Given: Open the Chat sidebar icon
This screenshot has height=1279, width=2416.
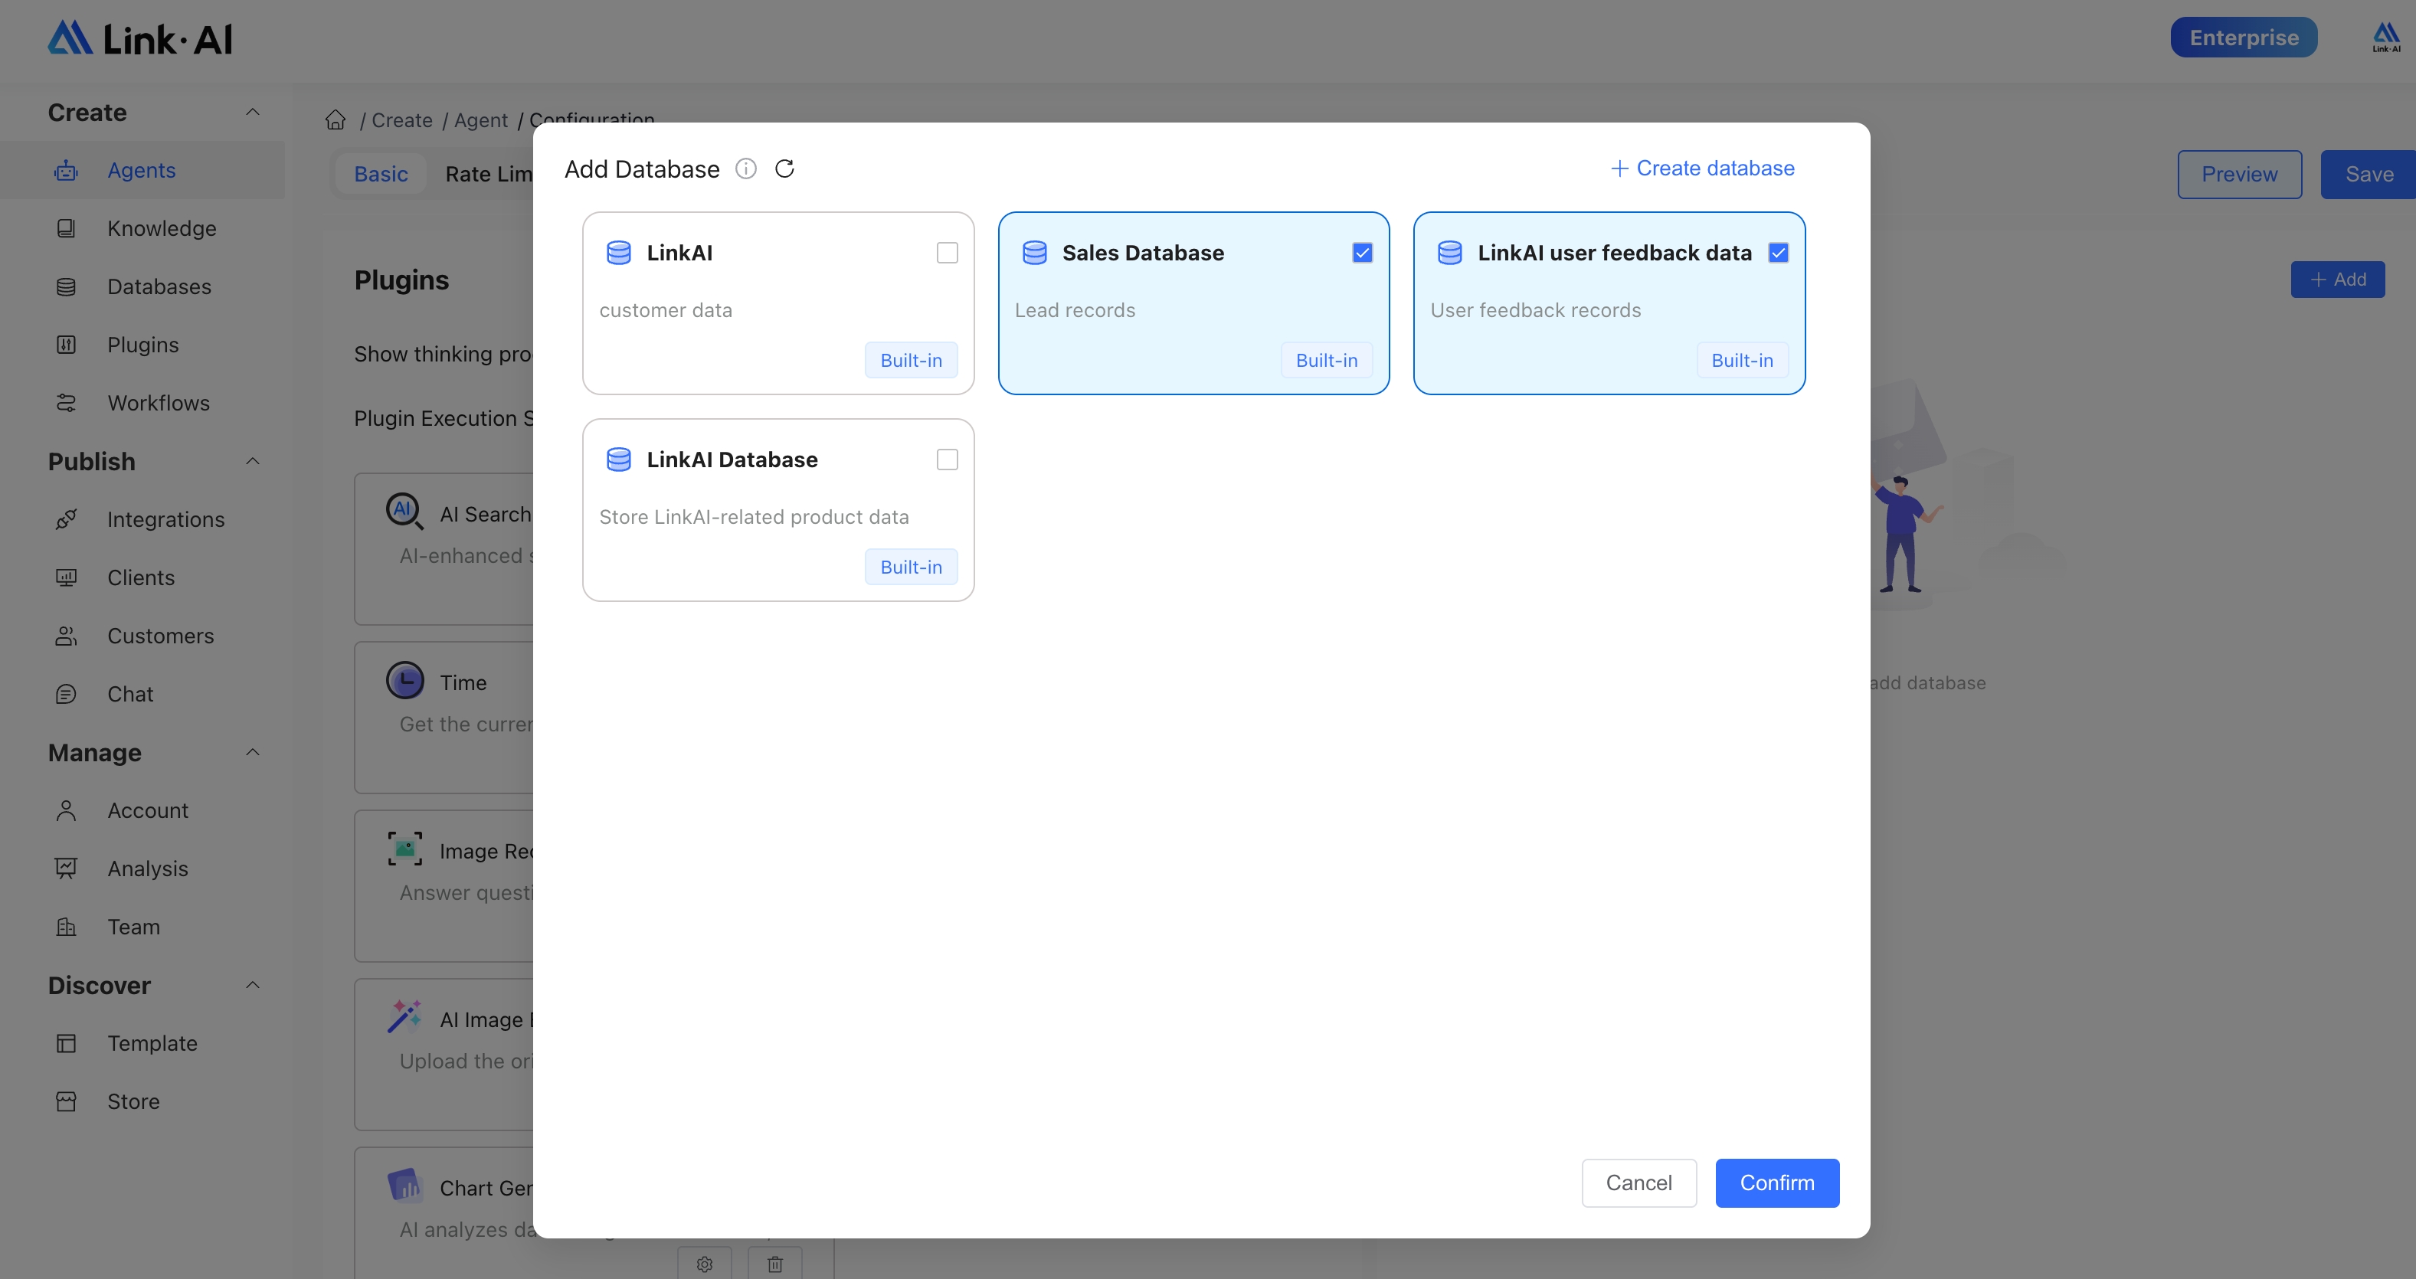Looking at the screenshot, I should [66, 694].
